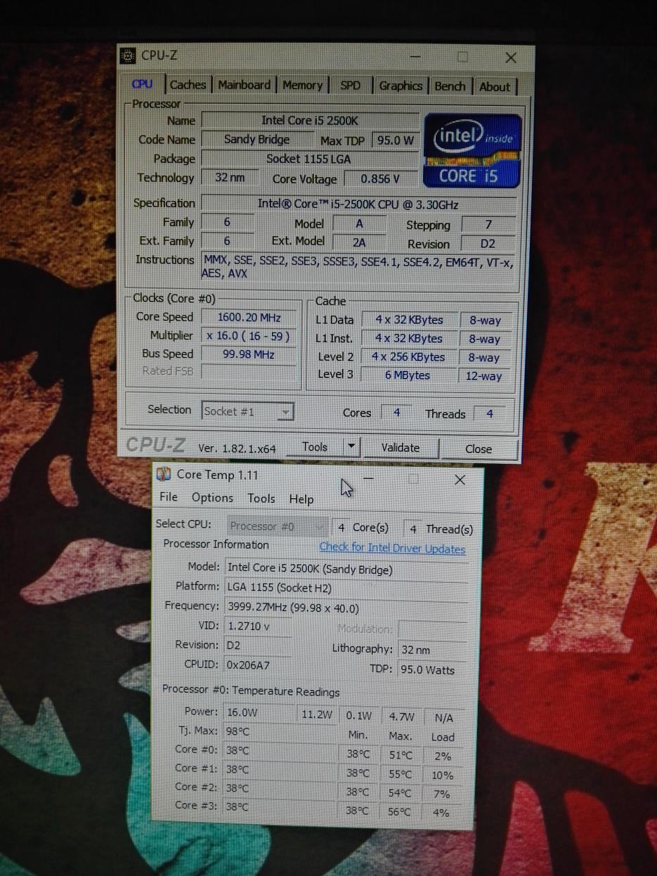Click the Code Name field Sandy Bridge
This screenshot has width=657, height=876.
click(256, 139)
